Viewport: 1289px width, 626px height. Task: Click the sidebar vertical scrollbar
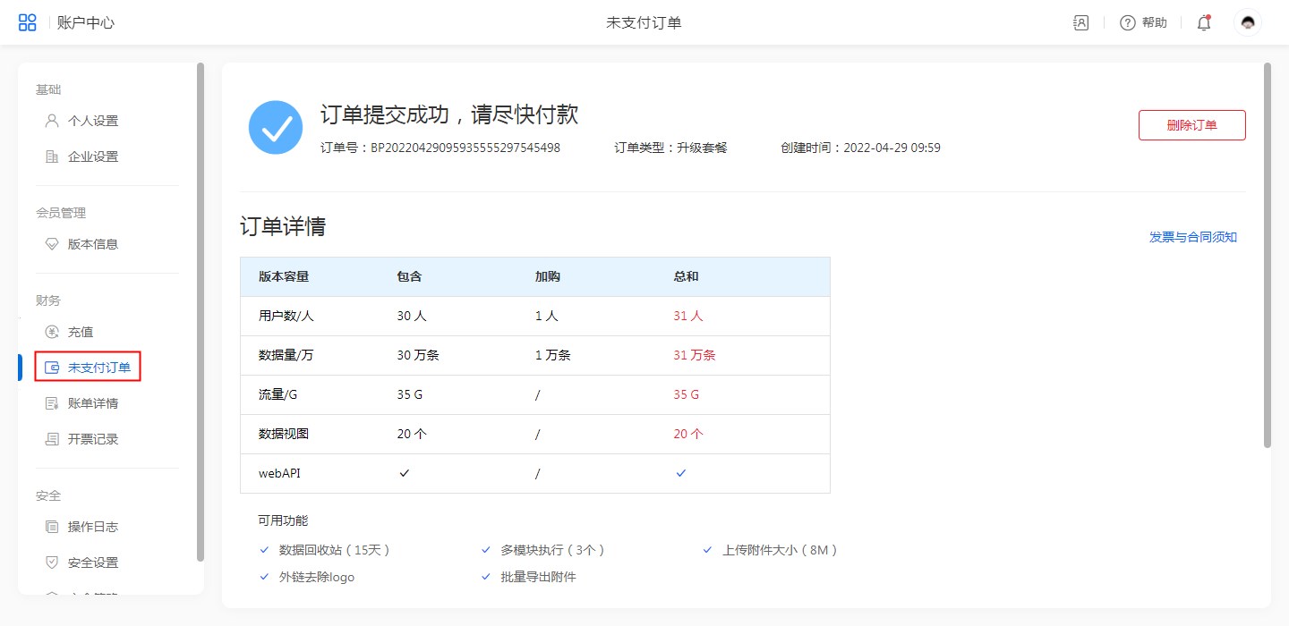201,311
